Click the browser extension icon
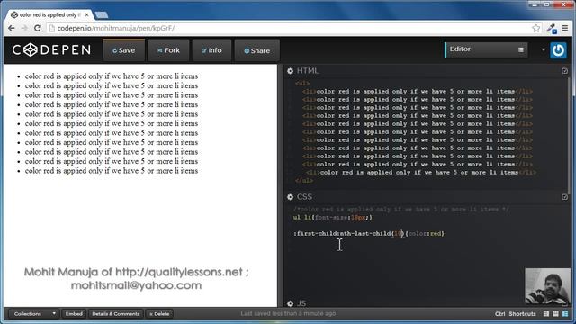This screenshot has width=576, height=324. pos(552,28)
